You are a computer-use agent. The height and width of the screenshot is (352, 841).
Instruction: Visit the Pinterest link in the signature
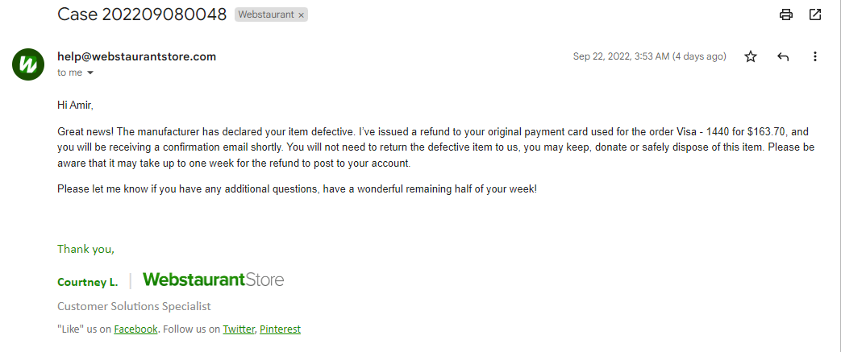point(280,329)
